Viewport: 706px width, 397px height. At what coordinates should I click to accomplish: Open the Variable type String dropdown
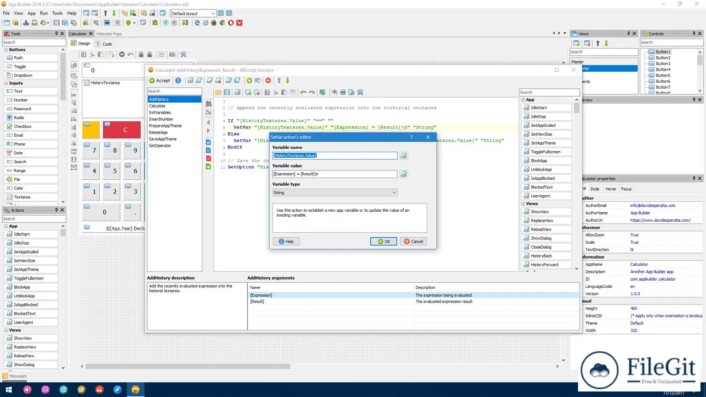pyautogui.click(x=334, y=193)
